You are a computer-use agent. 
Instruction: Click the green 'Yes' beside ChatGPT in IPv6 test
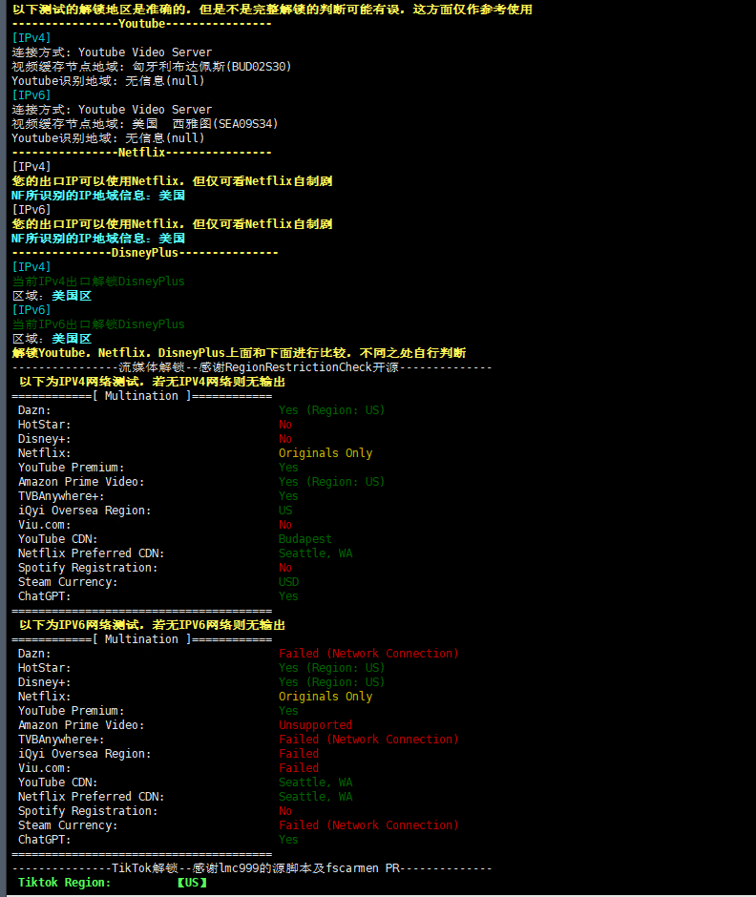pos(288,839)
